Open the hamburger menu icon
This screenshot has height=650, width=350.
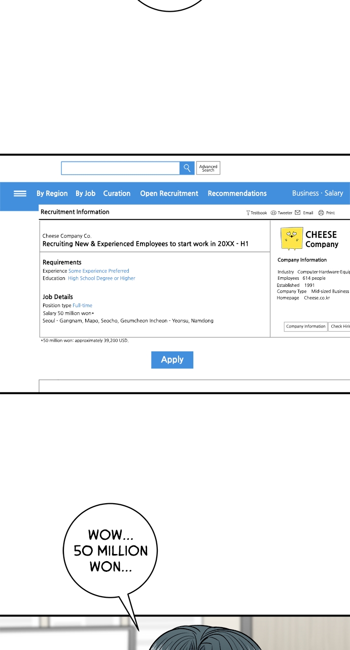pos(20,193)
